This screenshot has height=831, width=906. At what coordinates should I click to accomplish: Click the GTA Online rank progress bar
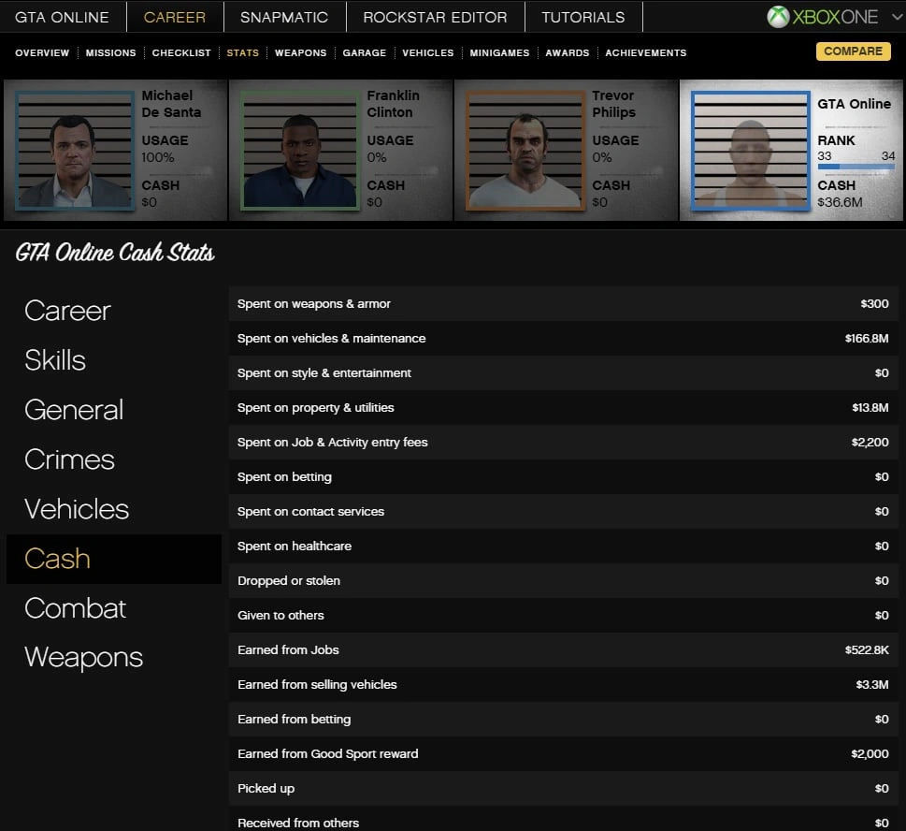(856, 167)
